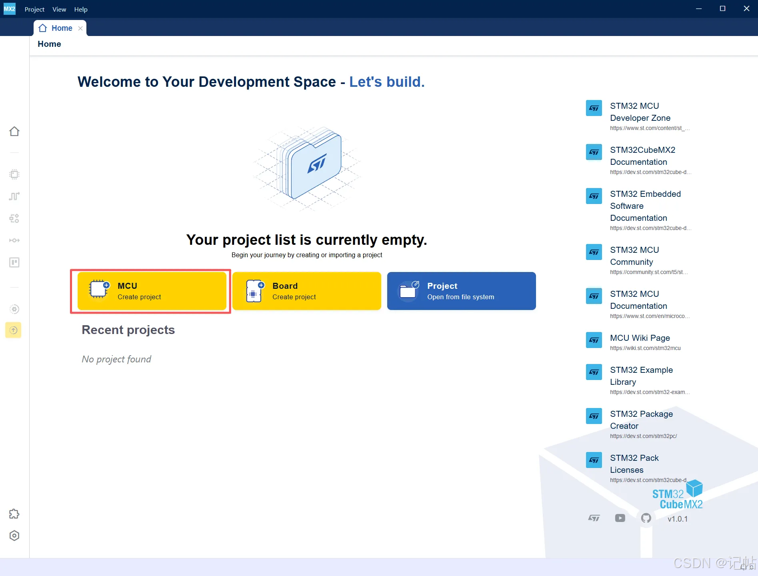The height and width of the screenshot is (576, 758).
Task: Open the YouTube icon in the footer
Action: pyautogui.click(x=620, y=518)
